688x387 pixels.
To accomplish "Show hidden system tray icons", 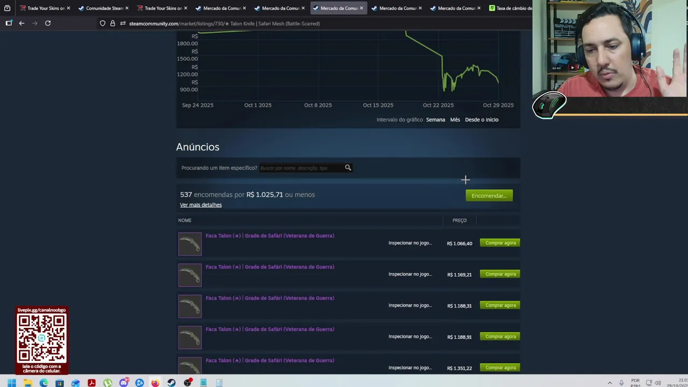I will pyautogui.click(x=610, y=383).
